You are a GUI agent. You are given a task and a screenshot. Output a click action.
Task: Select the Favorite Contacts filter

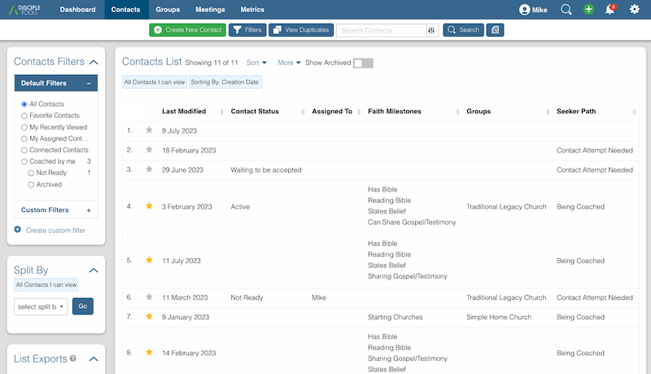[24, 116]
